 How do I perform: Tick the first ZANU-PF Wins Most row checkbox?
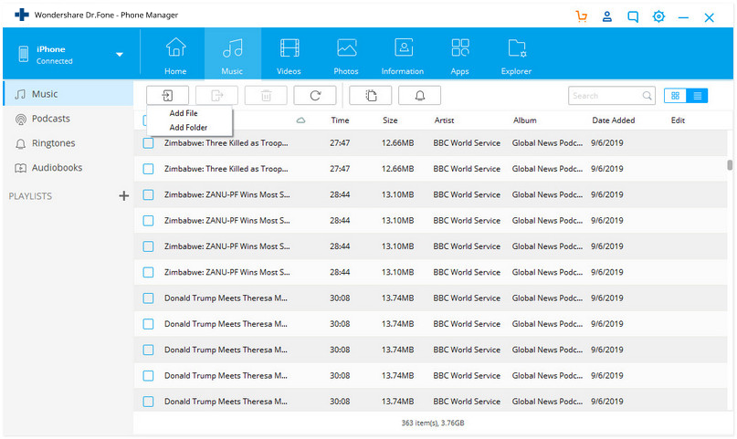point(148,194)
